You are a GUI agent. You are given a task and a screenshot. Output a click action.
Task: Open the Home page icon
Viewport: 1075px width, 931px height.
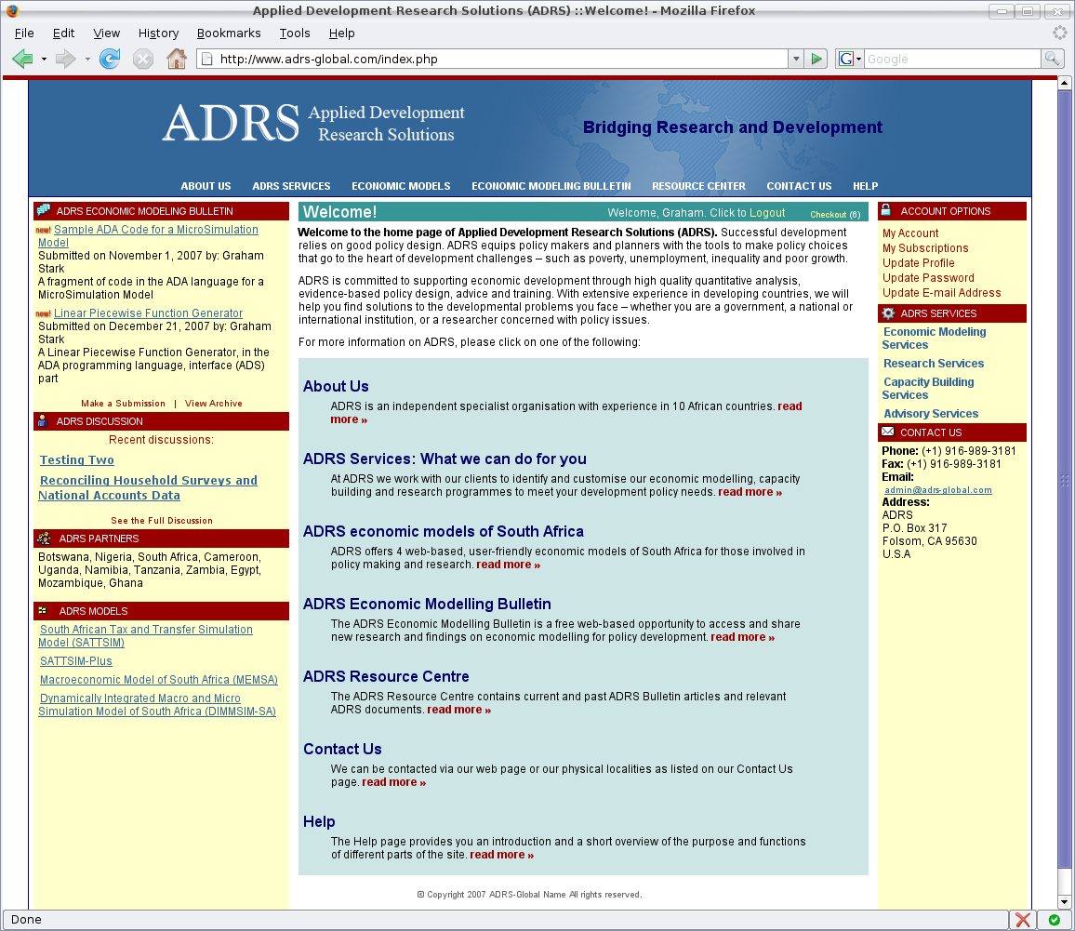click(176, 60)
